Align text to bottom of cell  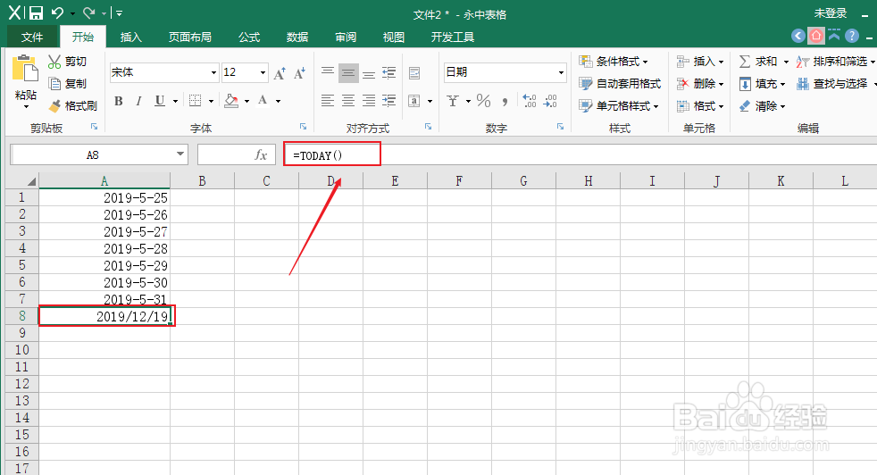(x=369, y=73)
